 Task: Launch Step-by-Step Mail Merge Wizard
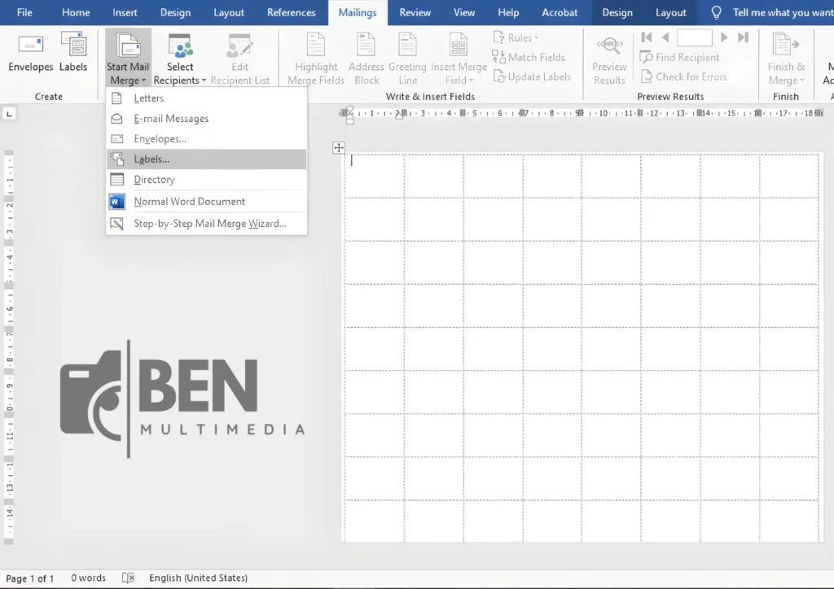pos(209,224)
